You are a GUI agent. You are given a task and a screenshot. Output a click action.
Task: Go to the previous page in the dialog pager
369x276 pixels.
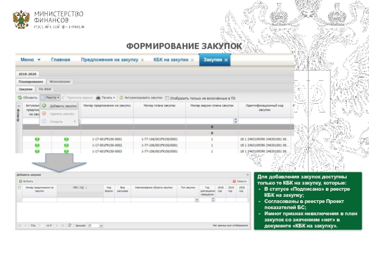coord(25,225)
